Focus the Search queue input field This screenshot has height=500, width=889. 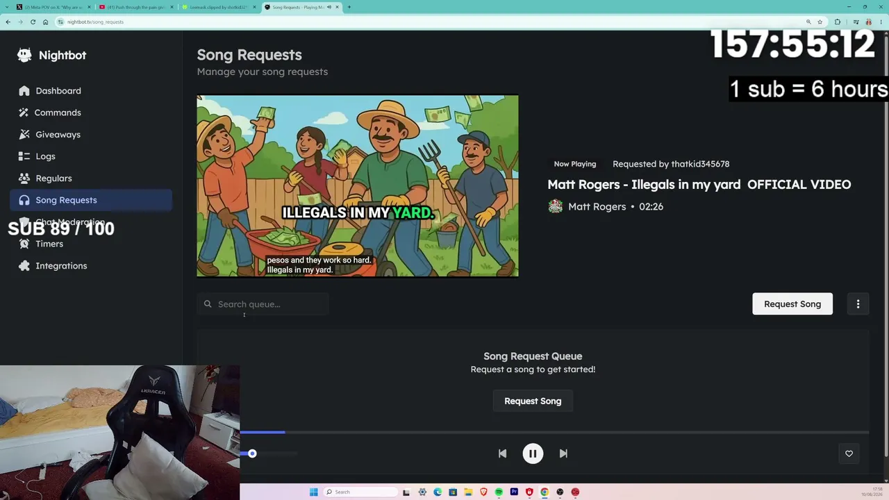tap(263, 304)
